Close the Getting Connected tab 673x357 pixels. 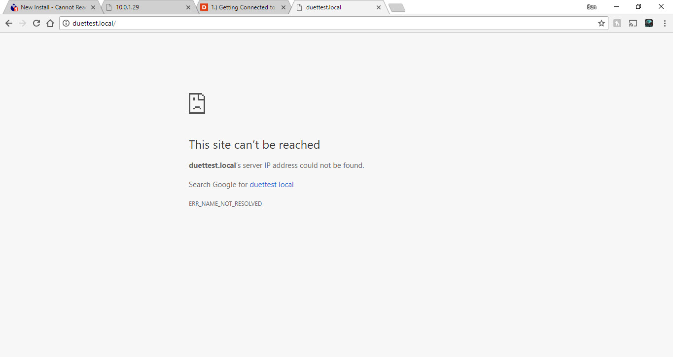(x=283, y=7)
